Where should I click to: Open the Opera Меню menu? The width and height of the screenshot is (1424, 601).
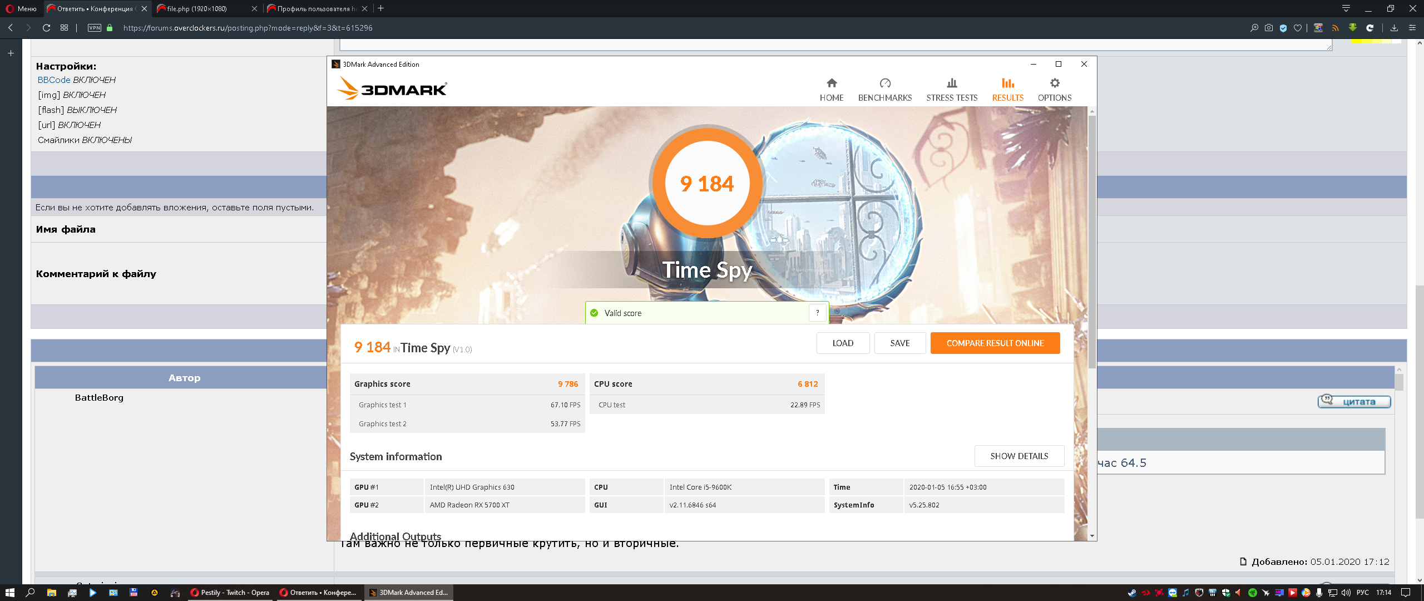click(x=21, y=8)
